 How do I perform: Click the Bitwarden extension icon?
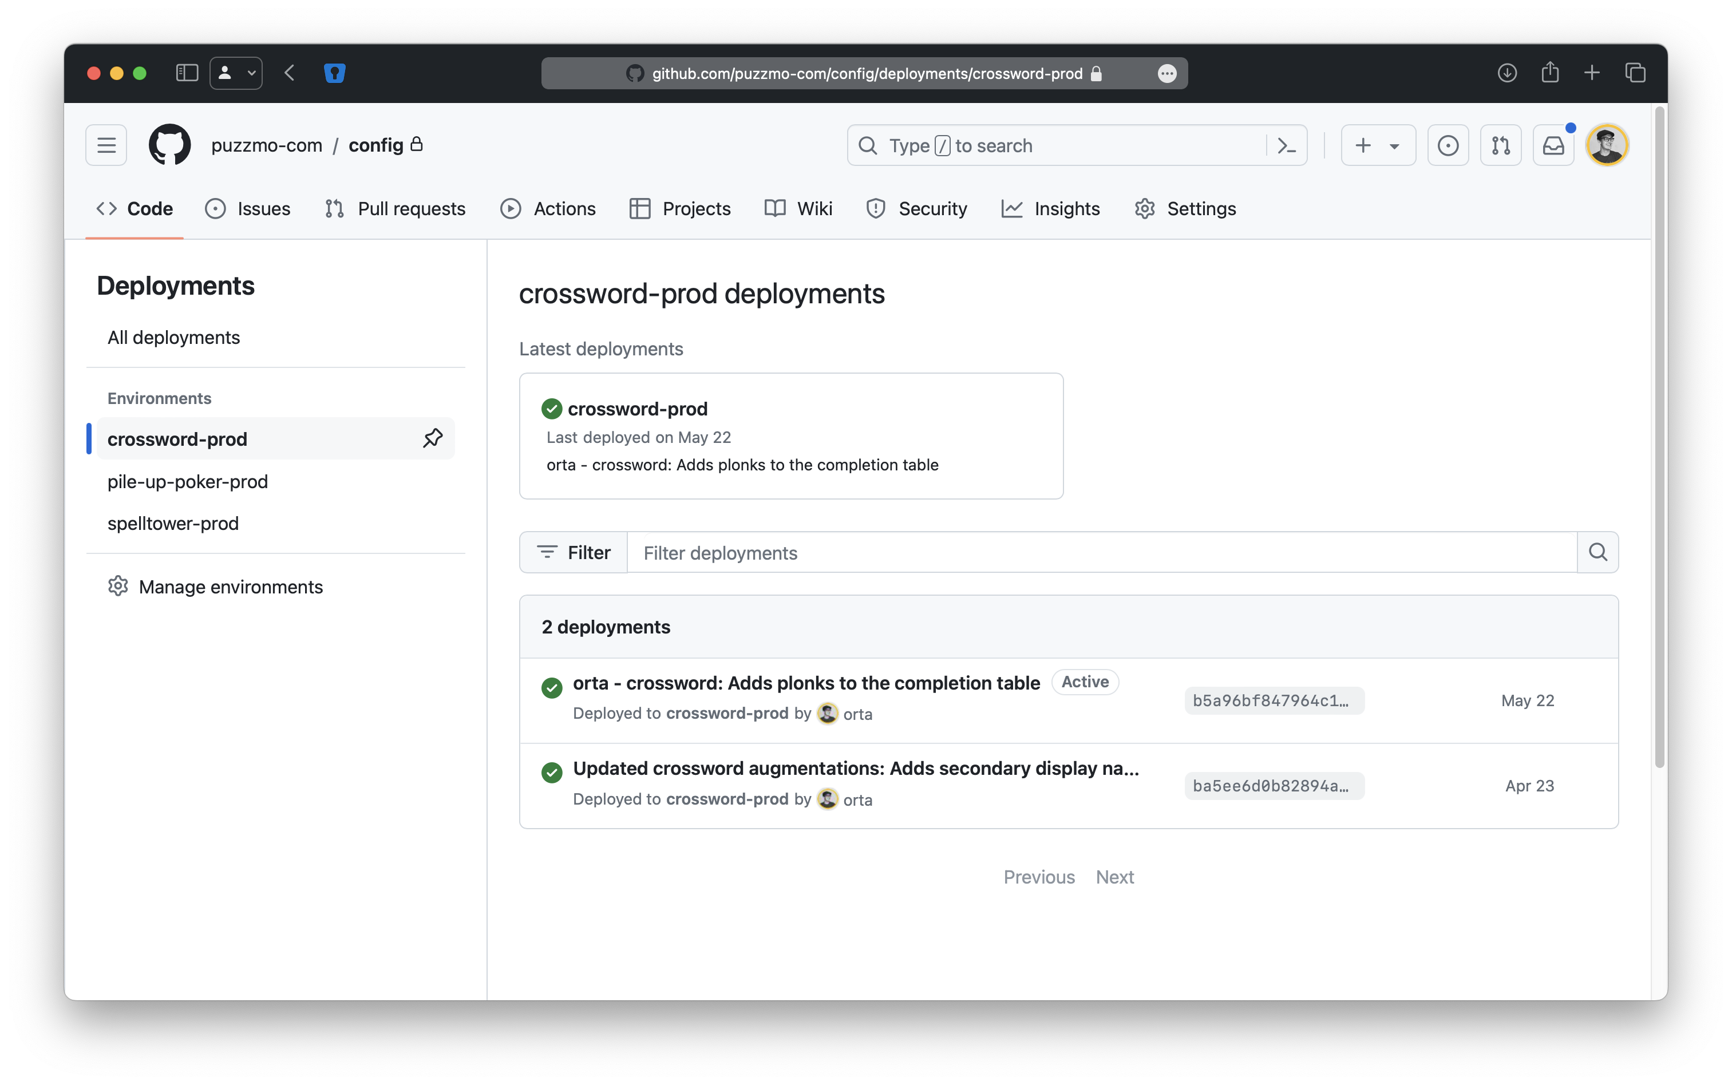tap(334, 73)
